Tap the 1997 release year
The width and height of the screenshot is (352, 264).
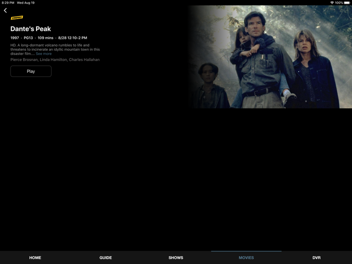coord(15,38)
